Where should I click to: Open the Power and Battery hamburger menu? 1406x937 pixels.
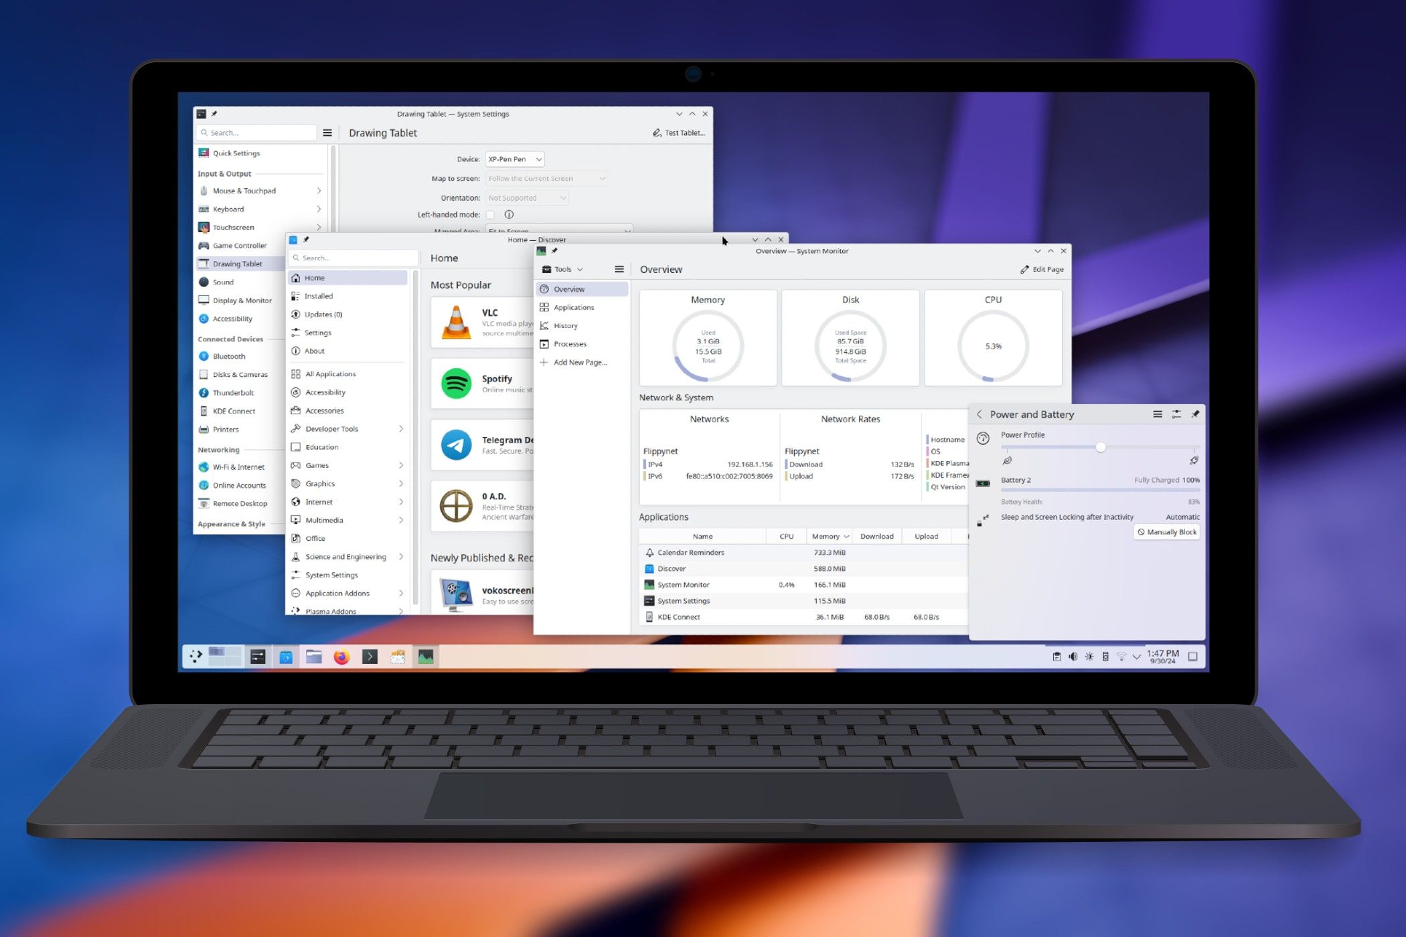(x=1158, y=414)
